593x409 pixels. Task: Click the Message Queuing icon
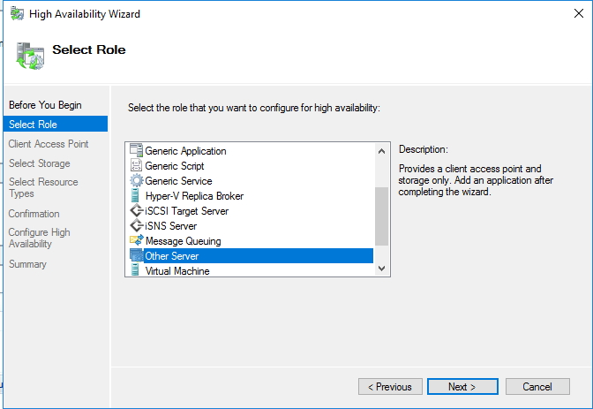pyautogui.click(x=136, y=241)
